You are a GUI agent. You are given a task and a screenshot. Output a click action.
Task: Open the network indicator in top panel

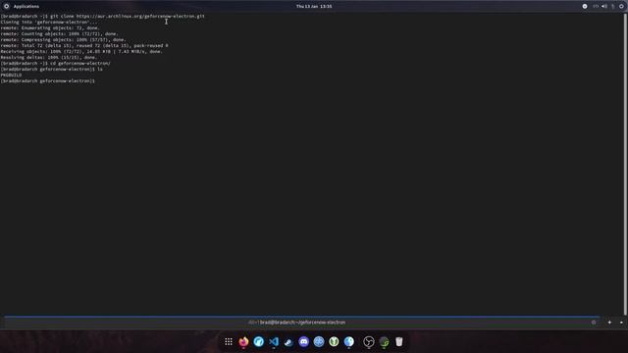596,7
